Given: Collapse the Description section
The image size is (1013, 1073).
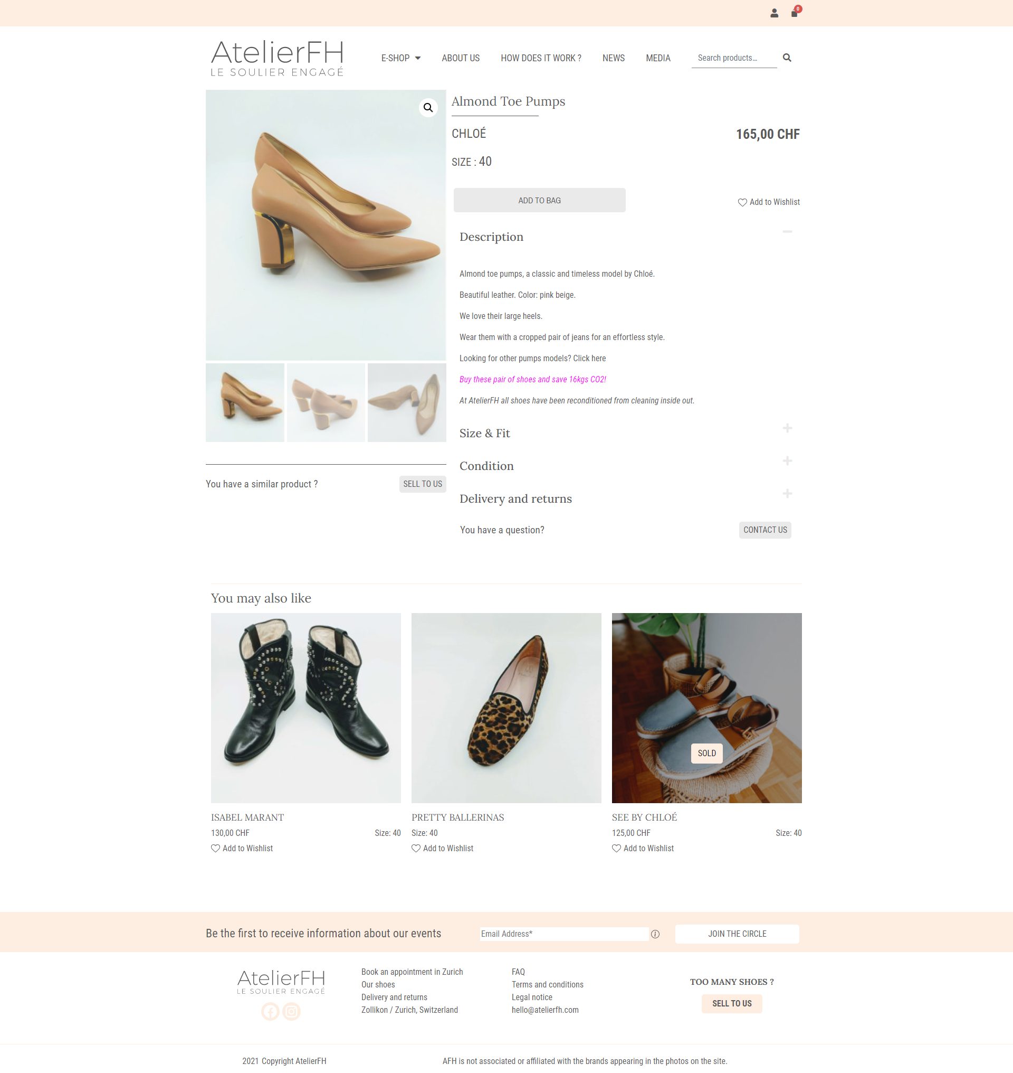Looking at the screenshot, I should pyautogui.click(x=787, y=232).
